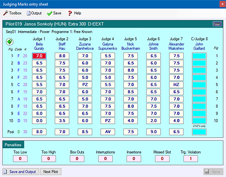
Task: Select Judge 2 figure 1 mark 8.0
Action: (62, 56)
